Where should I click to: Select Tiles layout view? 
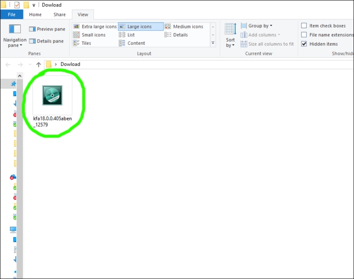[x=82, y=43]
